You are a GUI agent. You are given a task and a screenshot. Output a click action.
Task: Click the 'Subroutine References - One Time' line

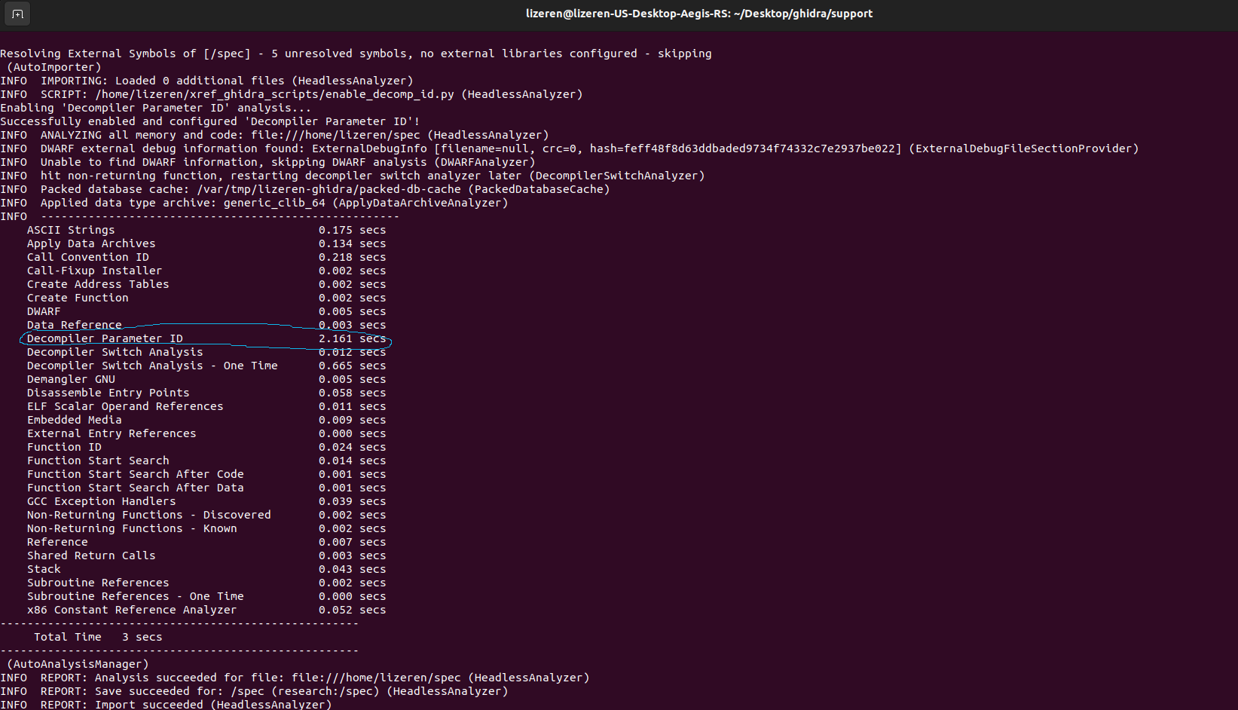coord(206,596)
